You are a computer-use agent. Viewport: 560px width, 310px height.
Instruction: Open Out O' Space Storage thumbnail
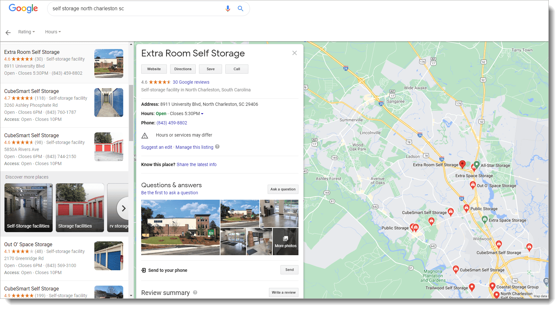109,256
